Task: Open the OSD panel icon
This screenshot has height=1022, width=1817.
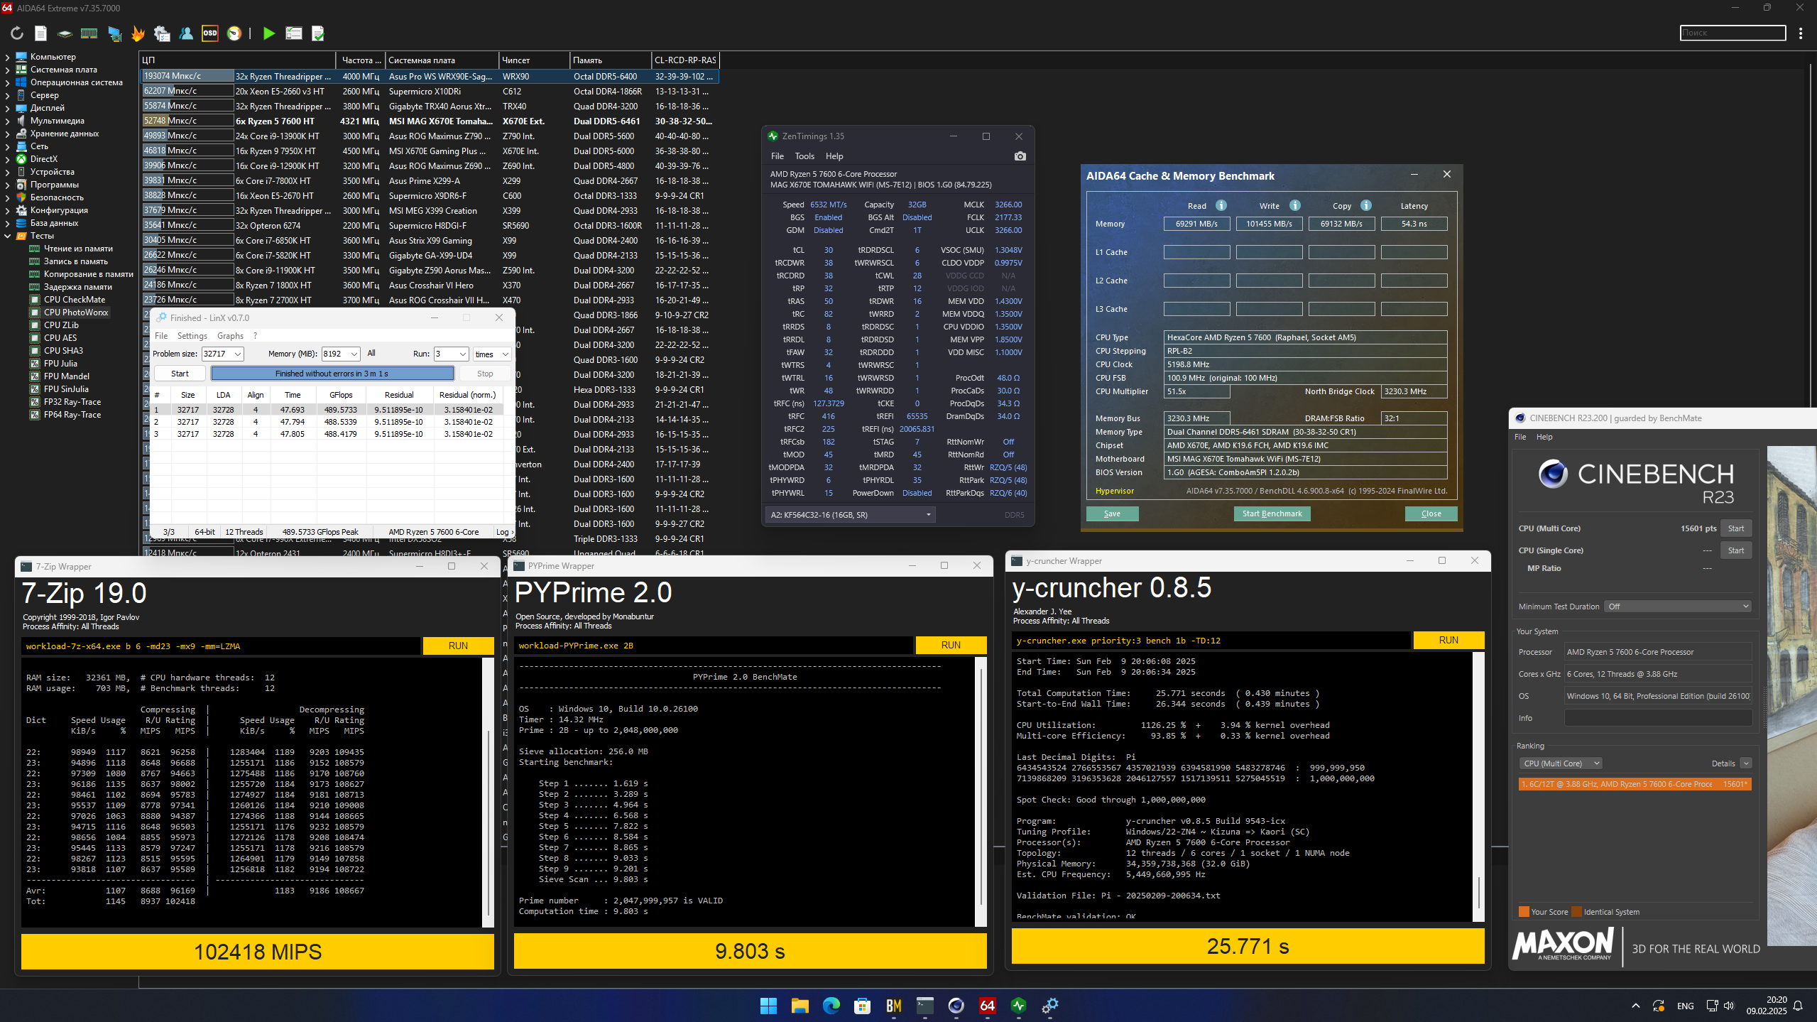Action: pos(210,33)
